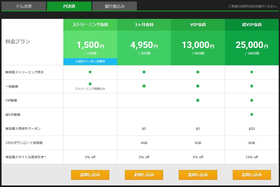Screen dimensions: 280x187
Task: Apply for 超VIP会員 with お申し込み button
Action: tap(252, 175)
